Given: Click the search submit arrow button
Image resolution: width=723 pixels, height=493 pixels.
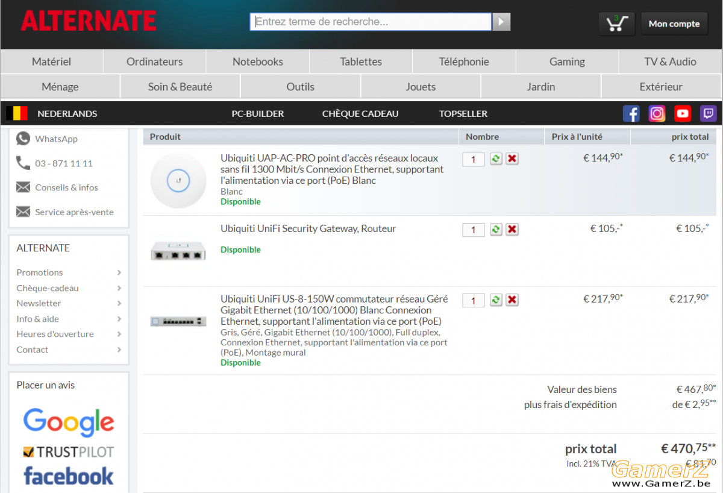Looking at the screenshot, I should [501, 22].
